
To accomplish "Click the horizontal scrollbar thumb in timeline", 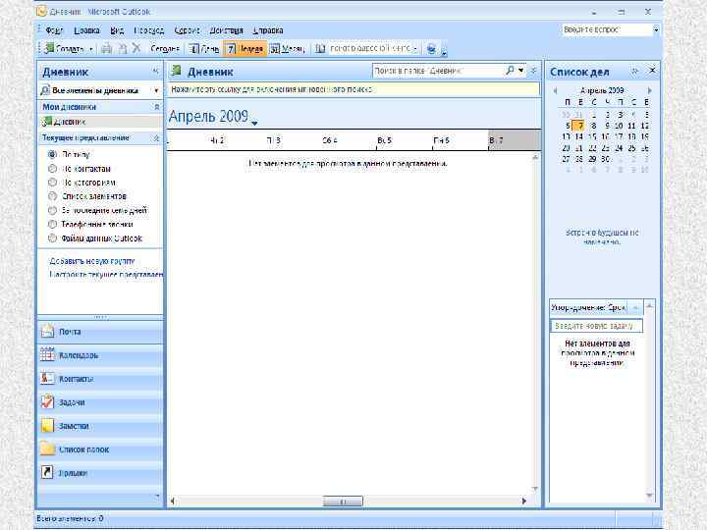I will tap(343, 501).
